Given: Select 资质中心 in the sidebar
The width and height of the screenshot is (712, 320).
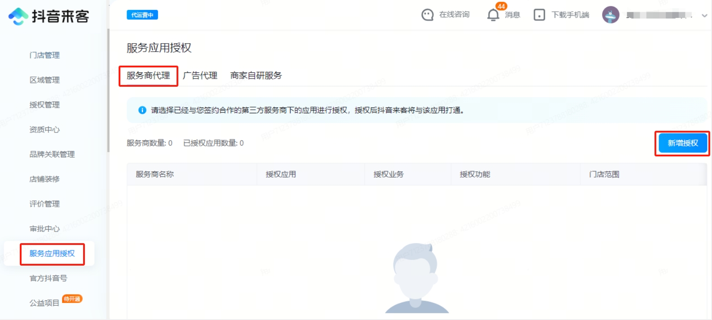Looking at the screenshot, I should tap(44, 129).
